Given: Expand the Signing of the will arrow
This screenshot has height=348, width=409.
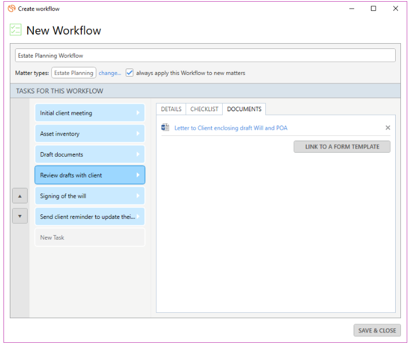Looking at the screenshot, I should [138, 196].
